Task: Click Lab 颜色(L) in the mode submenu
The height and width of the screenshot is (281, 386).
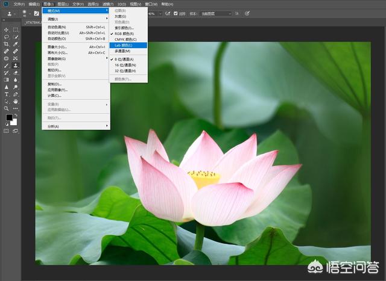Action: [122, 45]
